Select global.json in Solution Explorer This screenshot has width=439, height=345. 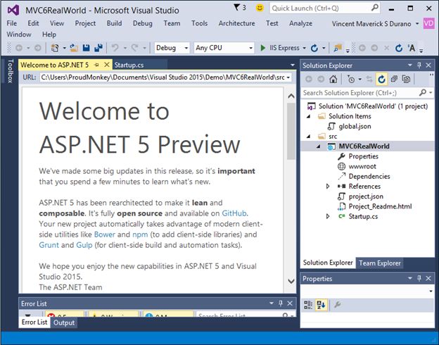point(355,127)
